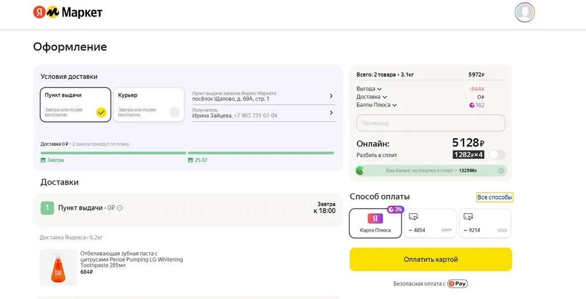This screenshot has width=586, height=299.
Task: Click the card icon above 9214
Action: (468, 217)
